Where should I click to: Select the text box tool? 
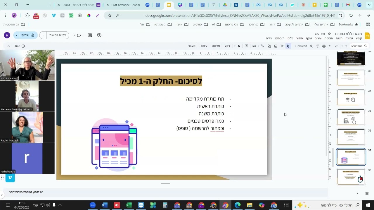click(282, 46)
